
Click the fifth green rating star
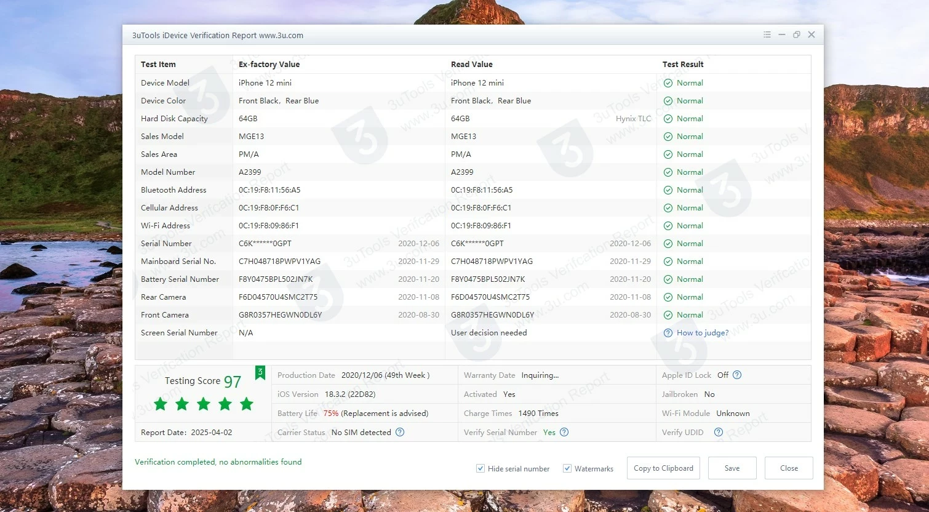(x=247, y=404)
